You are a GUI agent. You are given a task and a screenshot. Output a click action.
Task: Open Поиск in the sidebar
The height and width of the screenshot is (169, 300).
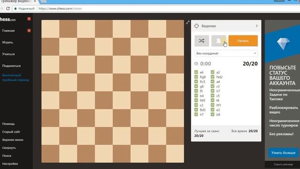pyautogui.click(x=7, y=156)
